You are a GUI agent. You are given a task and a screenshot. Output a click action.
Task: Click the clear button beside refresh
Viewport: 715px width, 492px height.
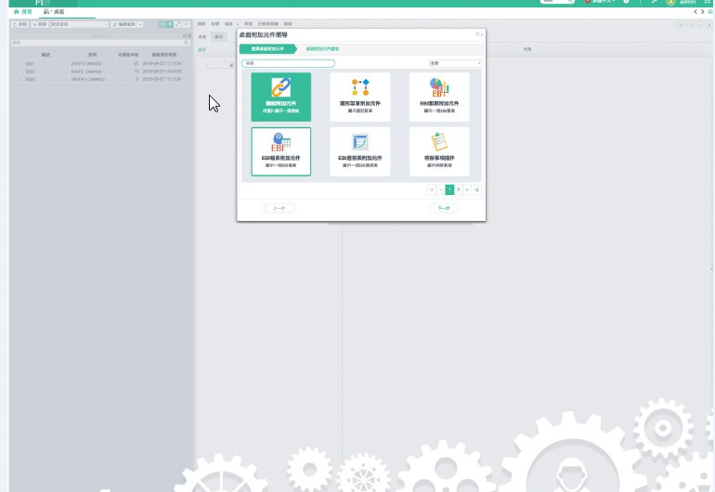tap(40, 24)
